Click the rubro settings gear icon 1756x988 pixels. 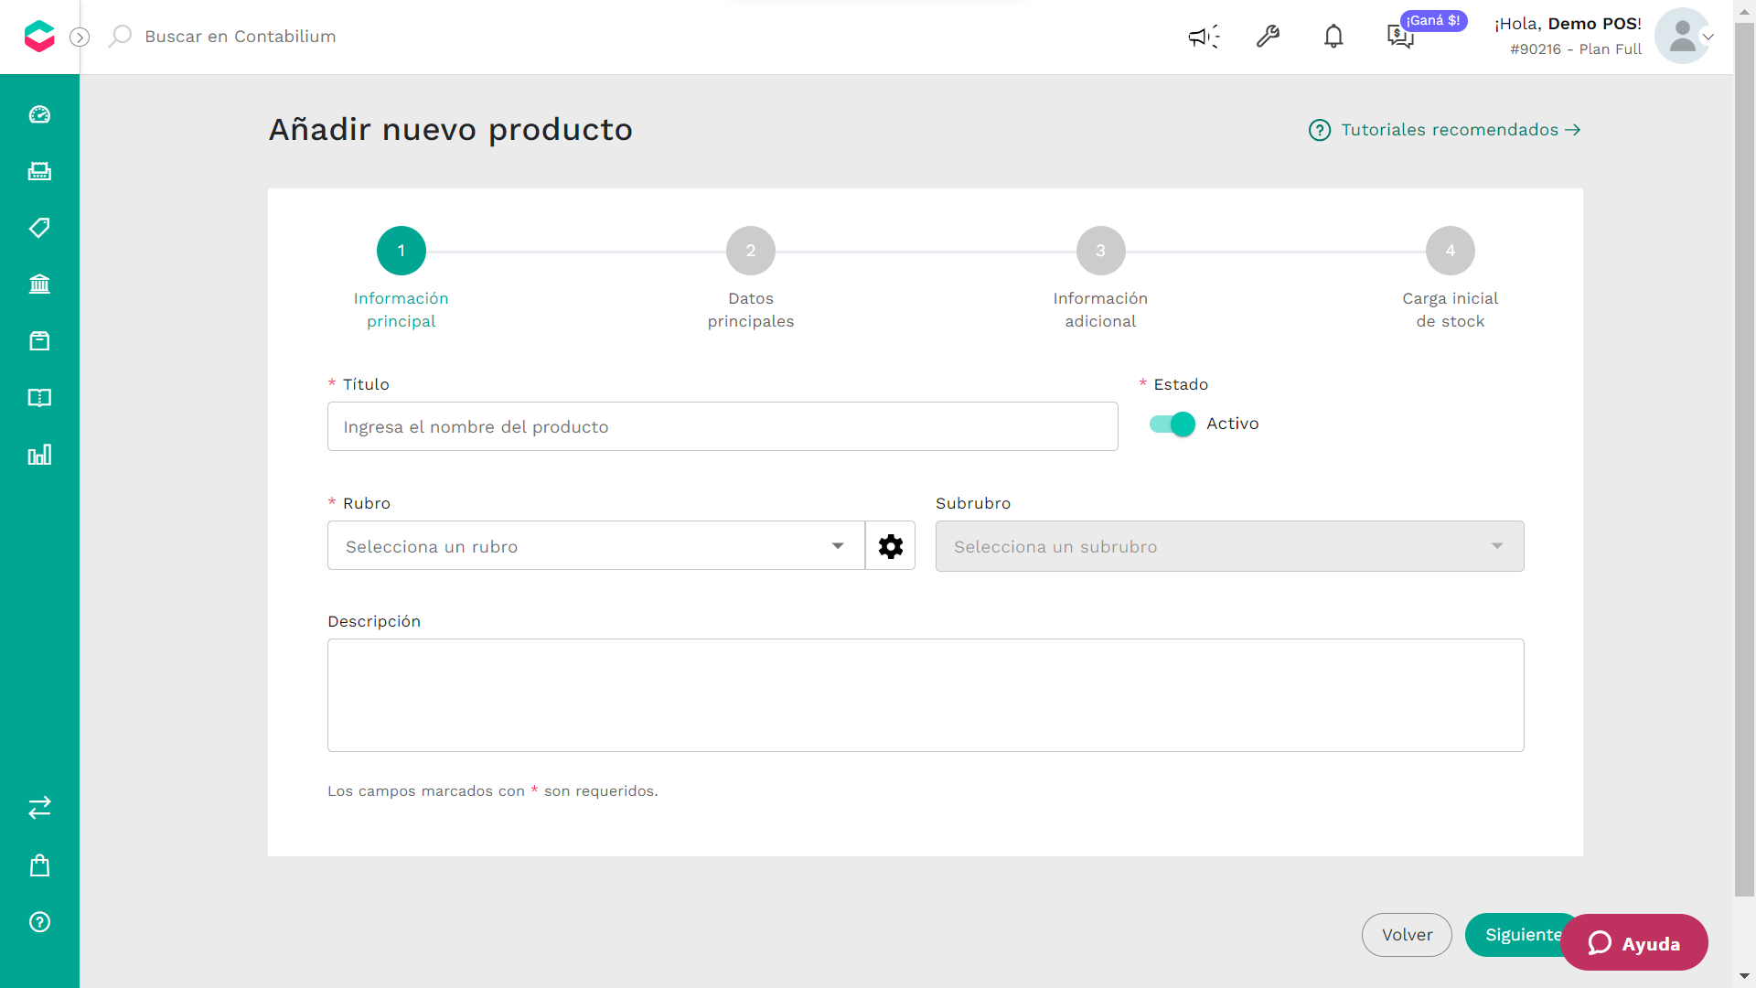[x=891, y=546]
